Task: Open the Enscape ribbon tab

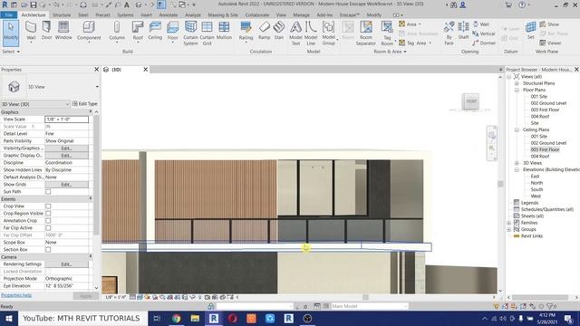Action: pos(350,15)
